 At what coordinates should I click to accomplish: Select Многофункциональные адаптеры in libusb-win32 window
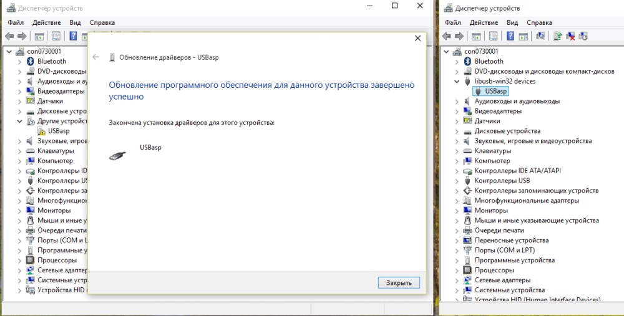click(x=527, y=200)
